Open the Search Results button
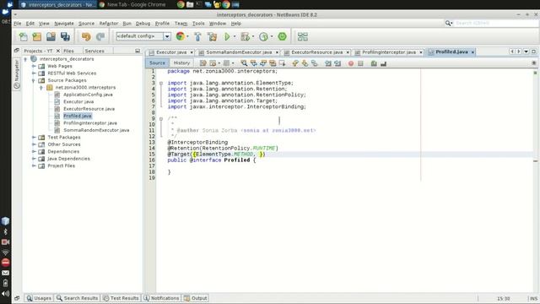 pyautogui.click(x=78, y=298)
